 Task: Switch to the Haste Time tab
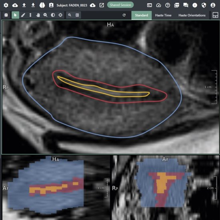coord(163,15)
